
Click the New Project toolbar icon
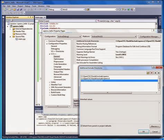click(x=5, y=9)
